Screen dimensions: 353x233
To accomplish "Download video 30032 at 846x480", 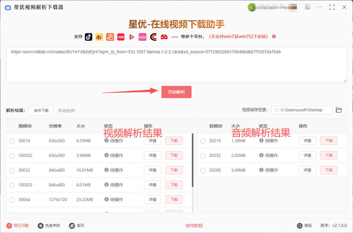I will pos(174,170).
